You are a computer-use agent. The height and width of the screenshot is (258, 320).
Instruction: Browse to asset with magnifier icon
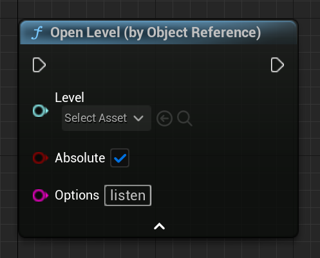tap(185, 118)
